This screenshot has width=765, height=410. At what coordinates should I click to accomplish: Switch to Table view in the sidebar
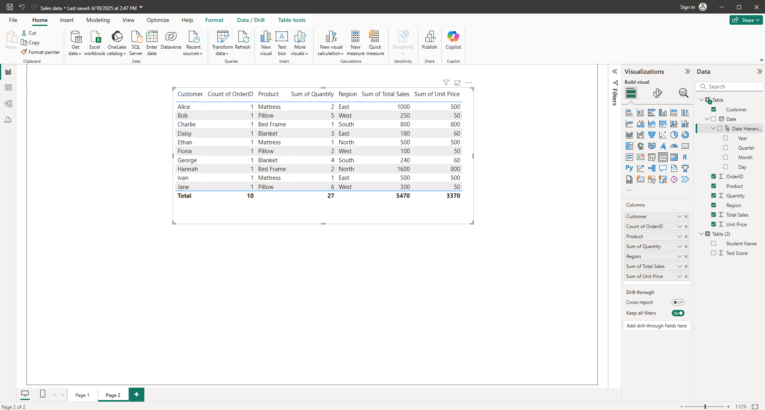tap(8, 88)
